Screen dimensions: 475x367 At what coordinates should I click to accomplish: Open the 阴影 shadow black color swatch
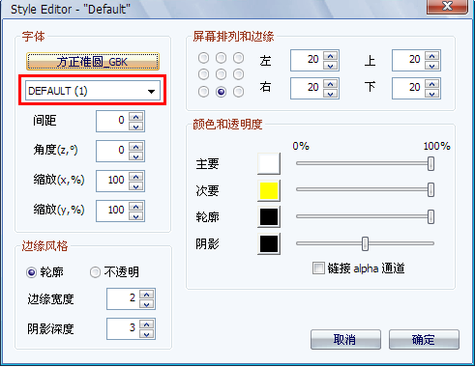pyautogui.click(x=269, y=243)
